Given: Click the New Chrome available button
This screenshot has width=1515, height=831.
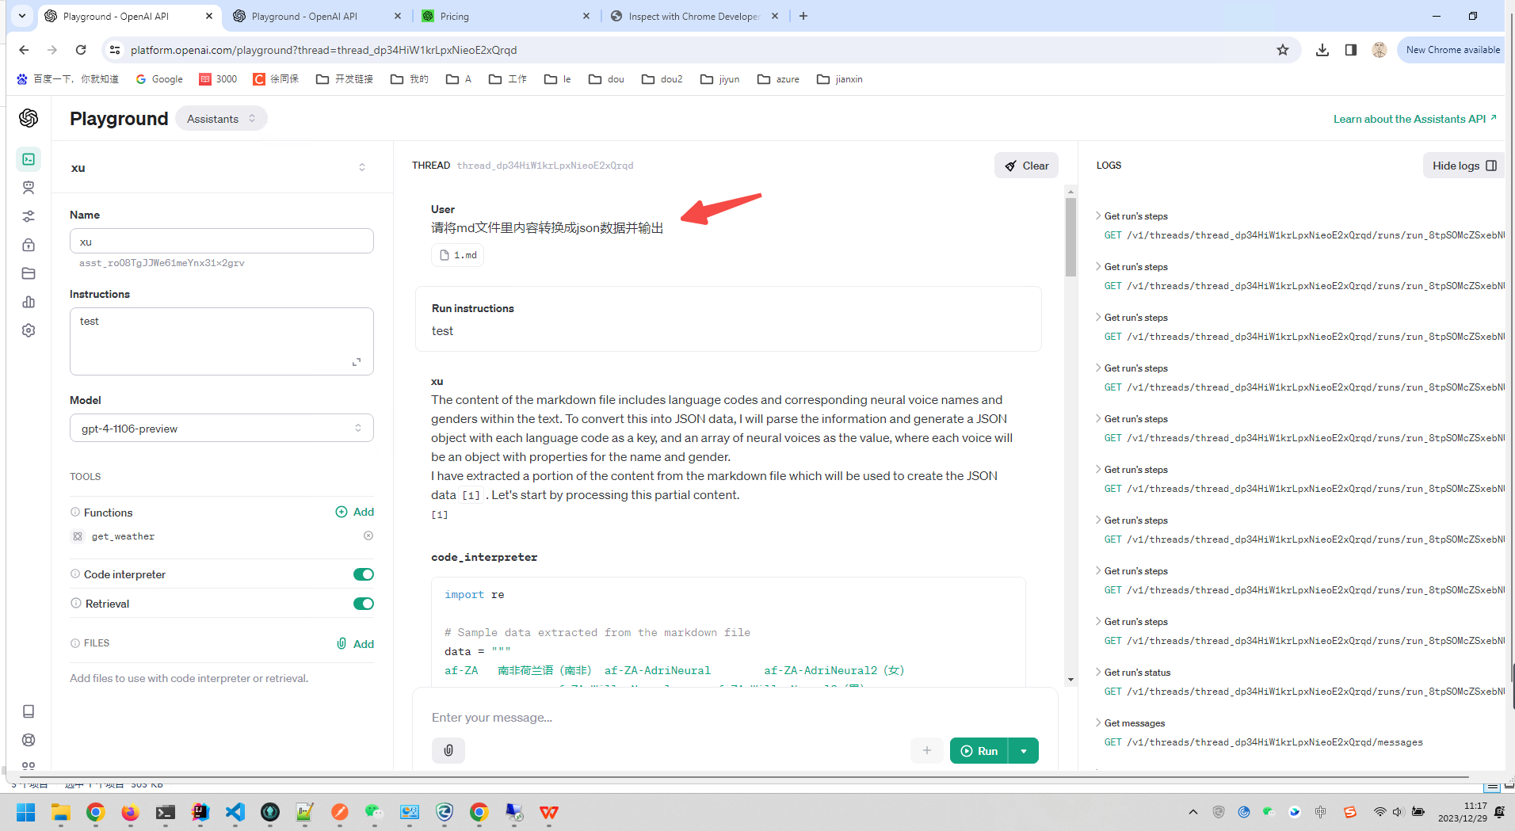Looking at the screenshot, I should pyautogui.click(x=1452, y=50).
